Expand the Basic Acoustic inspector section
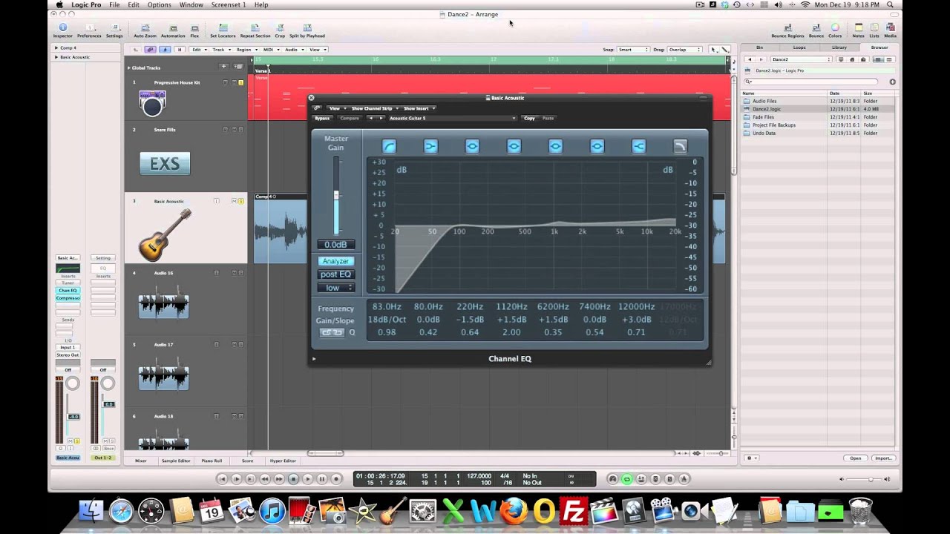Screen dimensions: 950x534 click(56, 57)
